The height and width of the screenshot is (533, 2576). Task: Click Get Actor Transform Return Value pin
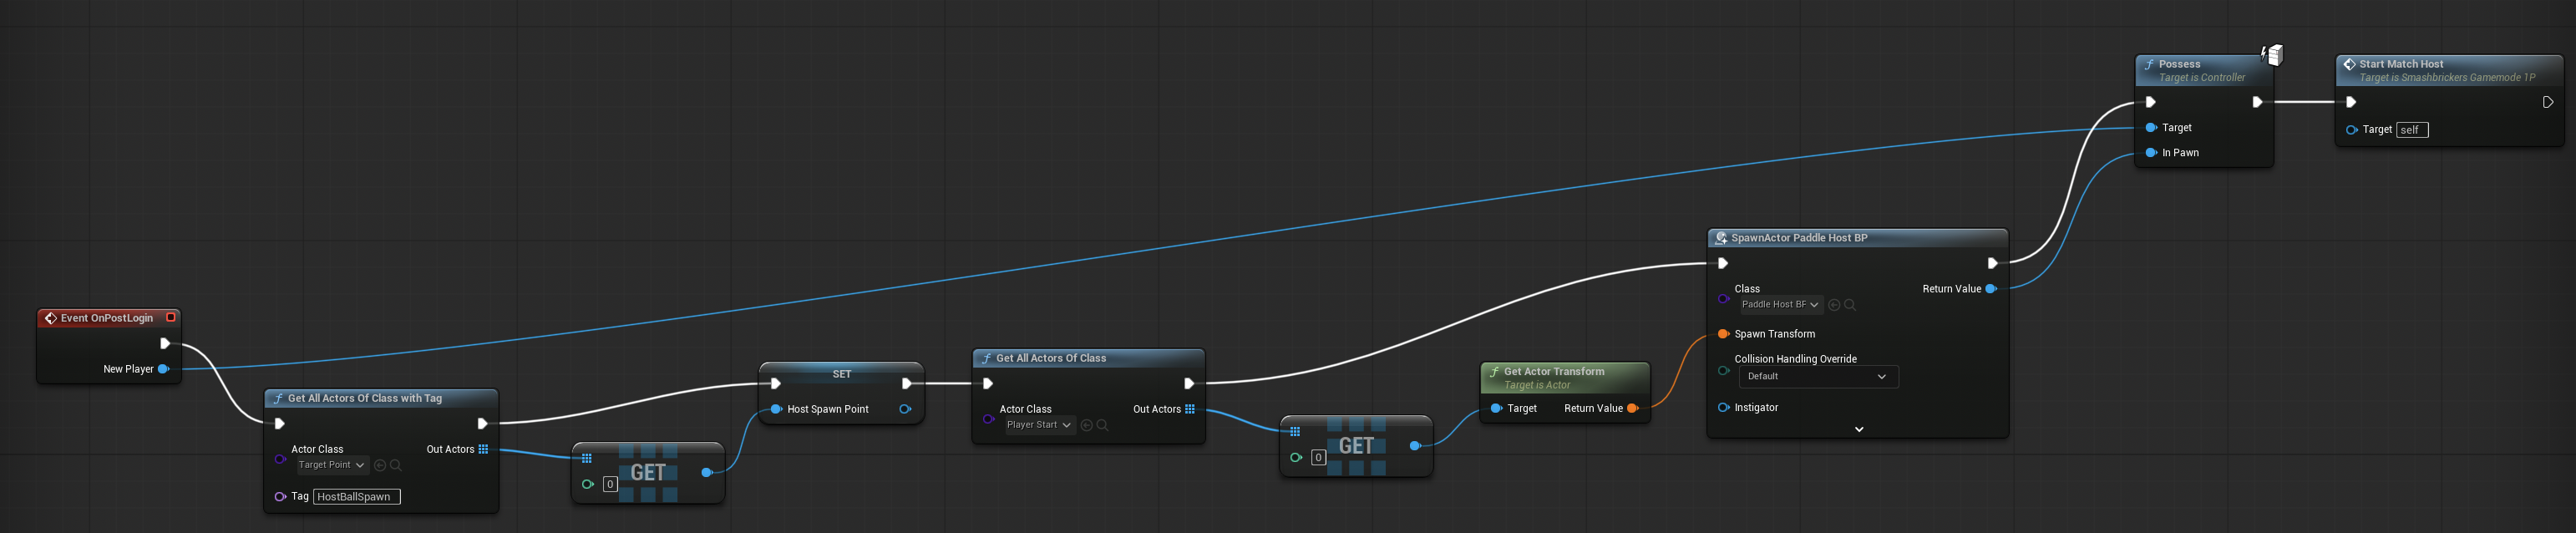[x=1633, y=408]
